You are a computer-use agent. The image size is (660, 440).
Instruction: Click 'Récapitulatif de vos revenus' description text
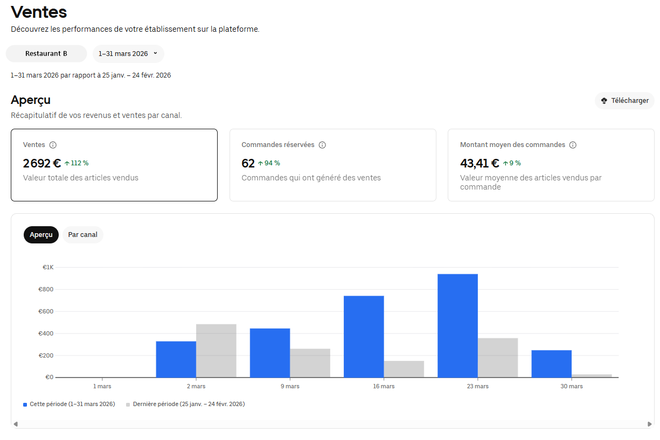point(96,115)
